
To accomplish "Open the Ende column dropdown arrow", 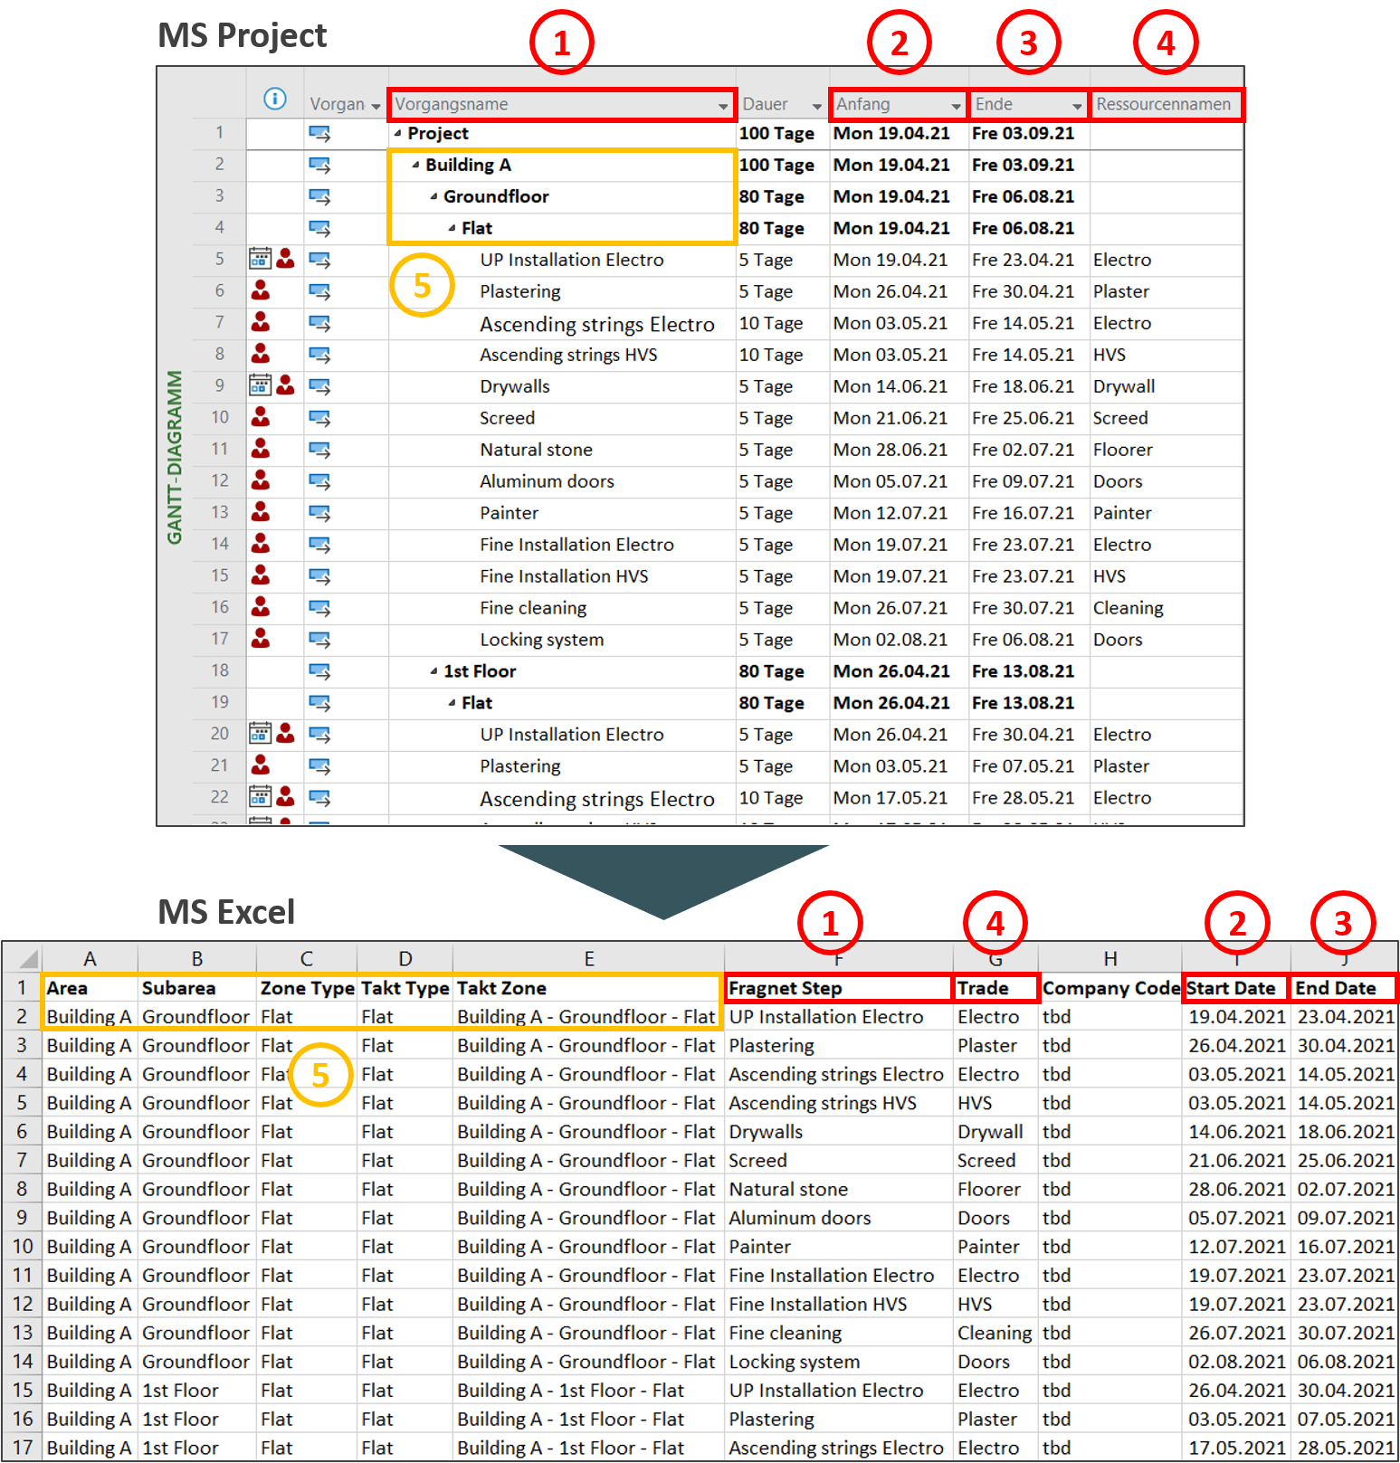I will click(x=1076, y=106).
